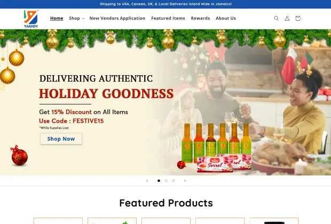Viewport: 331px width, 224px height.
Task: Open the Home menu item
Action: (57, 18)
